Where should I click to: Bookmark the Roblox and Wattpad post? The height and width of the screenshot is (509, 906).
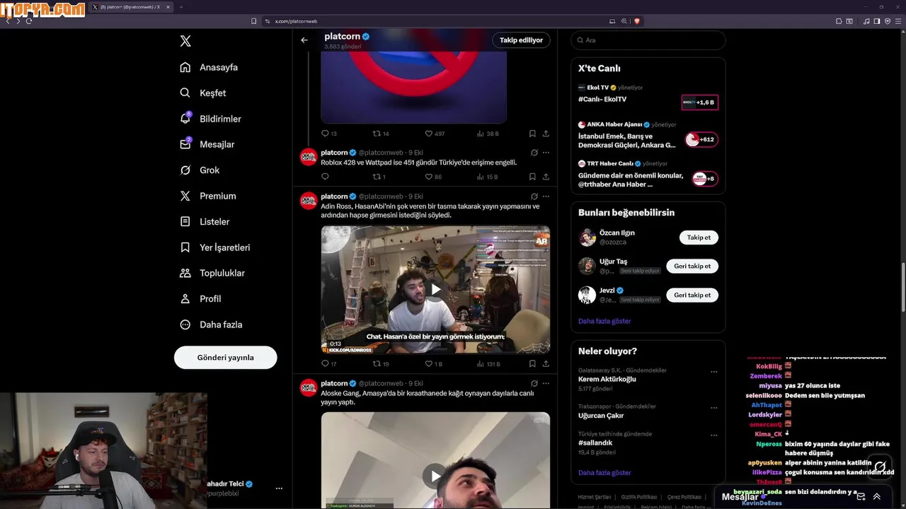pyautogui.click(x=532, y=177)
